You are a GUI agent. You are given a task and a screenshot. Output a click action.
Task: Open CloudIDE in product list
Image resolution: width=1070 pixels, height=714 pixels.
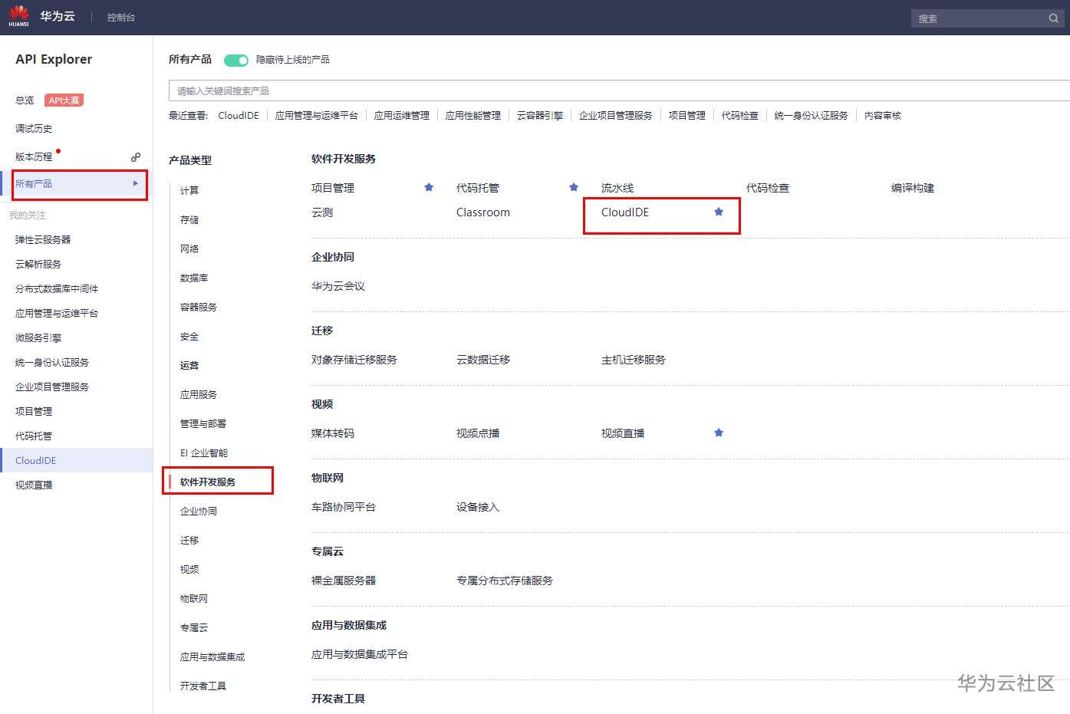(x=625, y=212)
